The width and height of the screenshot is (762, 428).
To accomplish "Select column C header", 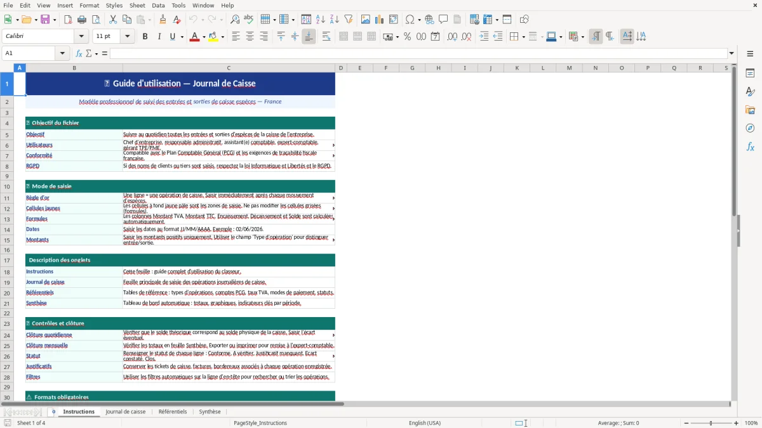I will pyautogui.click(x=229, y=68).
